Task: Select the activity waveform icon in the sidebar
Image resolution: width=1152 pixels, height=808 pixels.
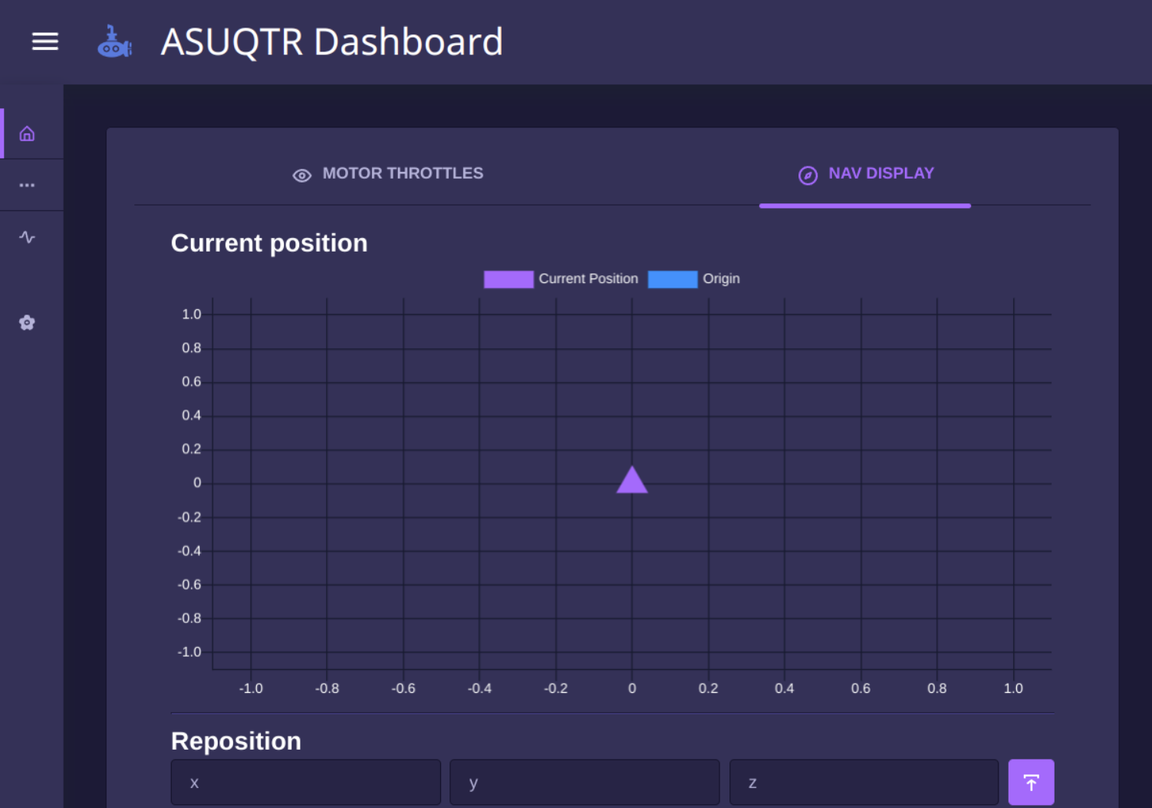Action: point(27,238)
